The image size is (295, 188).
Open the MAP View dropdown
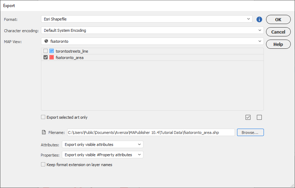[152, 41]
